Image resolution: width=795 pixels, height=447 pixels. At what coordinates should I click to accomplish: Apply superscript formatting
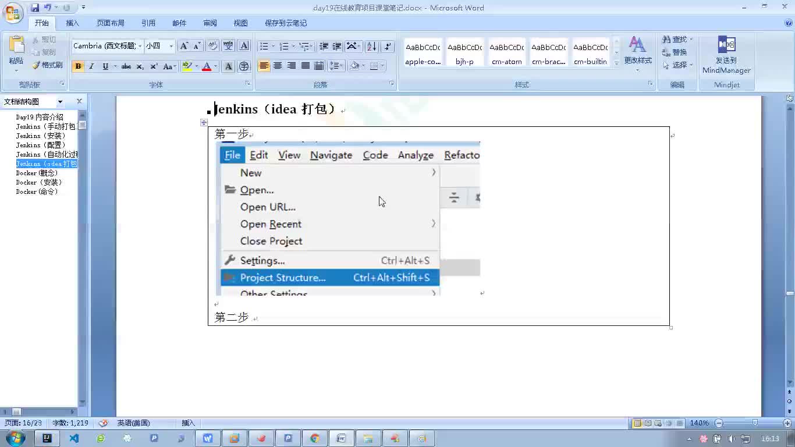154,66
